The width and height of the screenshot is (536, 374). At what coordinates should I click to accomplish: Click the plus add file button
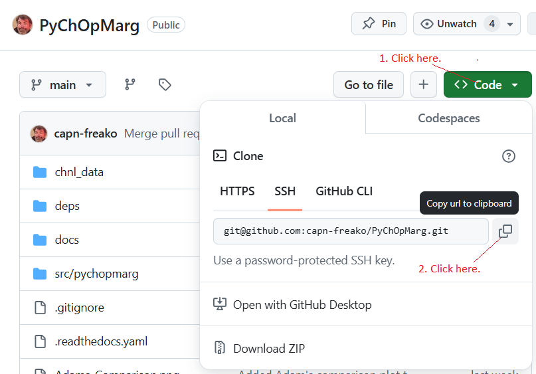(x=424, y=84)
